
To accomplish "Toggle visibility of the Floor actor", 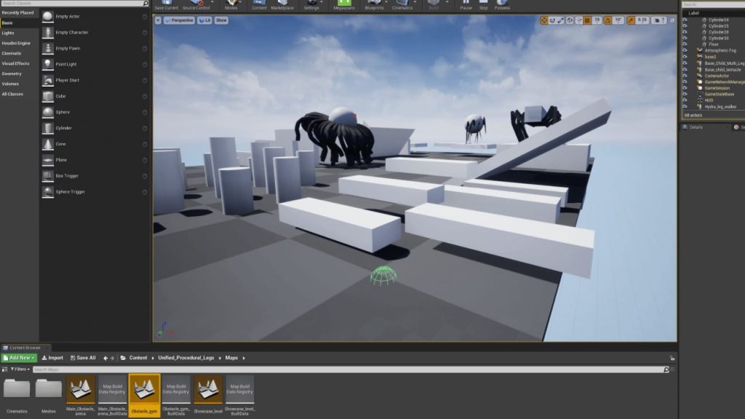I will coord(685,44).
